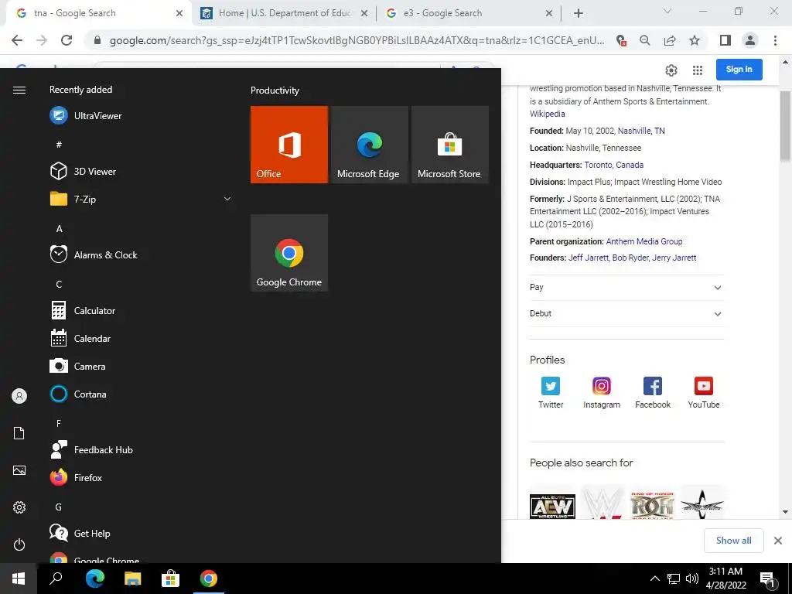Image resolution: width=792 pixels, height=594 pixels.
Task: Open Pictures icon in Start sidebar
Action: pos(19,470)
